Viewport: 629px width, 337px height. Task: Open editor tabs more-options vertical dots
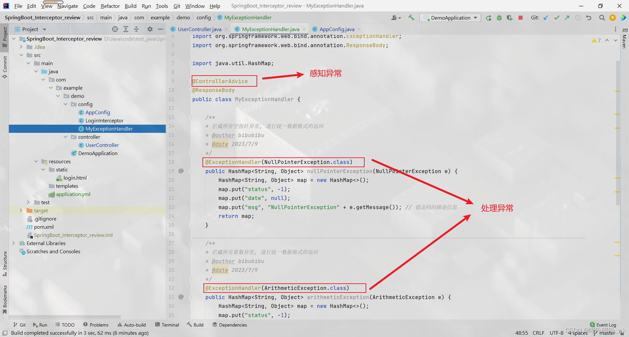coord(615,29)
